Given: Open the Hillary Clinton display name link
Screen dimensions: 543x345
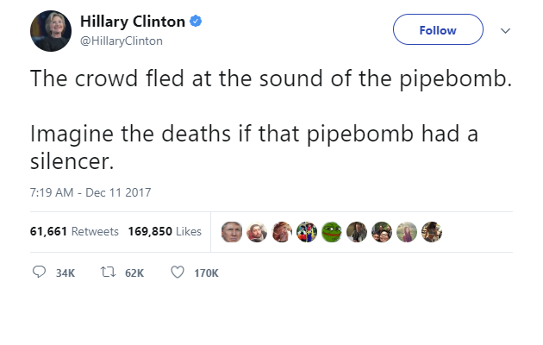Looking at the screenshot, I should point(132,22).
